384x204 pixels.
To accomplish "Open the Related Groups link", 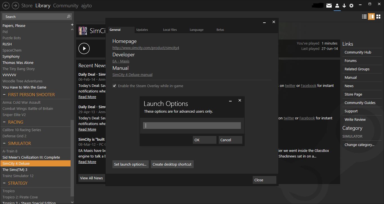I will pyautogui.click(x=357, y=69).
